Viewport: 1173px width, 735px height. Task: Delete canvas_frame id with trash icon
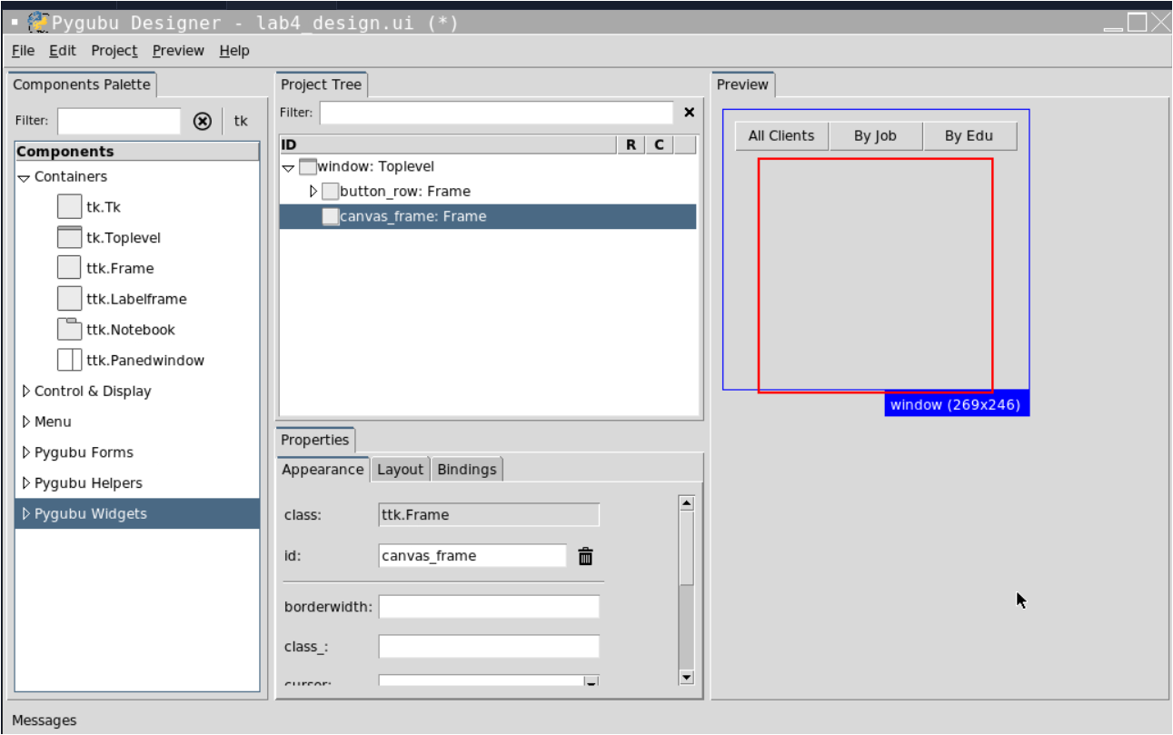coord(585,555)
